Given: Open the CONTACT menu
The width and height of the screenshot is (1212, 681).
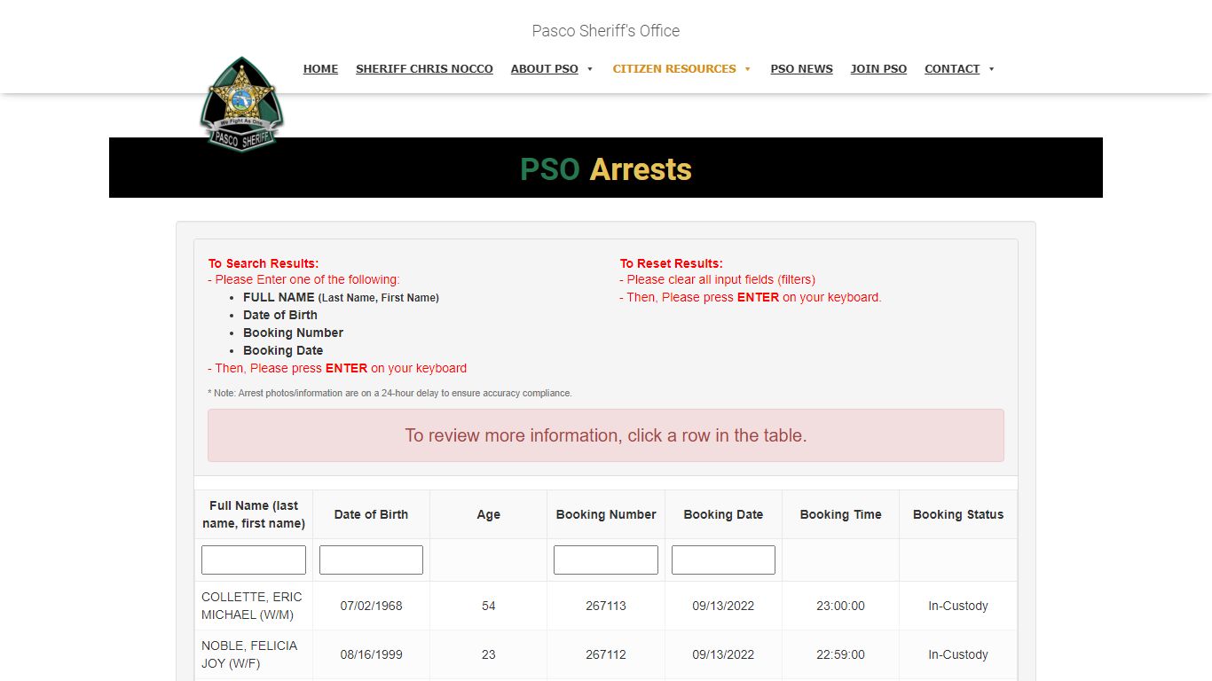Looking at the screenshot, I should pyautogui.click(x=952, y=68).
